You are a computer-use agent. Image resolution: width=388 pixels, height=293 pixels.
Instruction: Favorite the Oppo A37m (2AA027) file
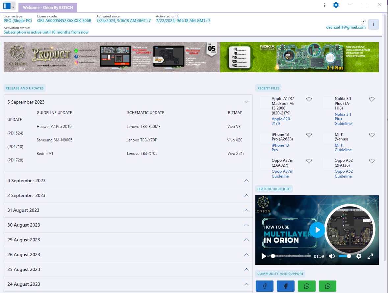[x=309, y=161]
